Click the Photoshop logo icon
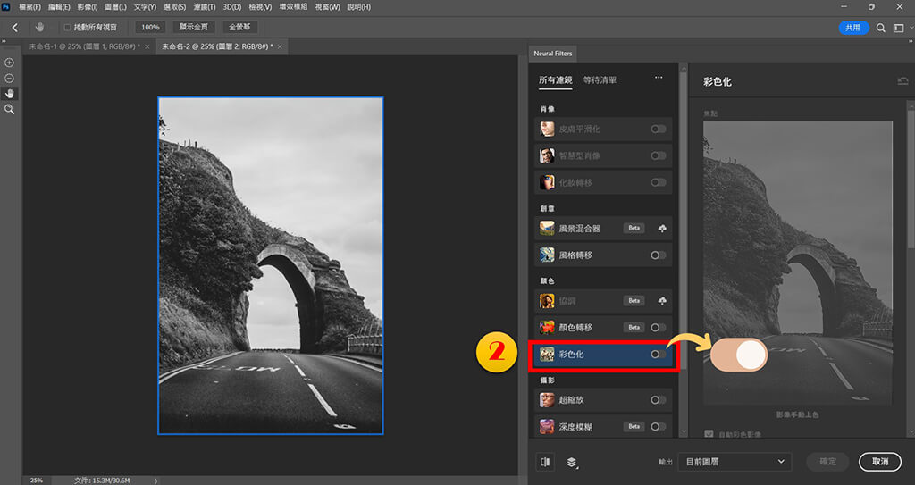This screenshot has width=915, height=485. (6, 7)
